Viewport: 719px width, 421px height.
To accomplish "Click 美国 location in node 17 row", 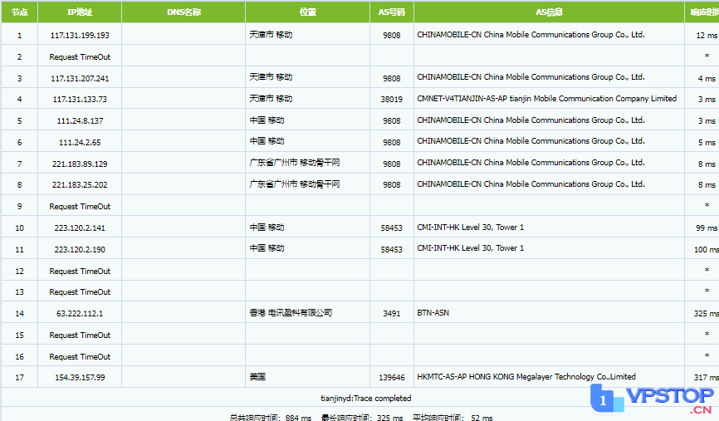I will click(257, 377).
